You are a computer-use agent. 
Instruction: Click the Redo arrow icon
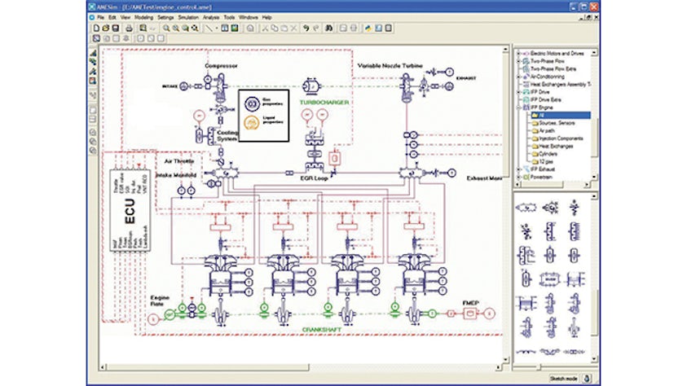315,28
